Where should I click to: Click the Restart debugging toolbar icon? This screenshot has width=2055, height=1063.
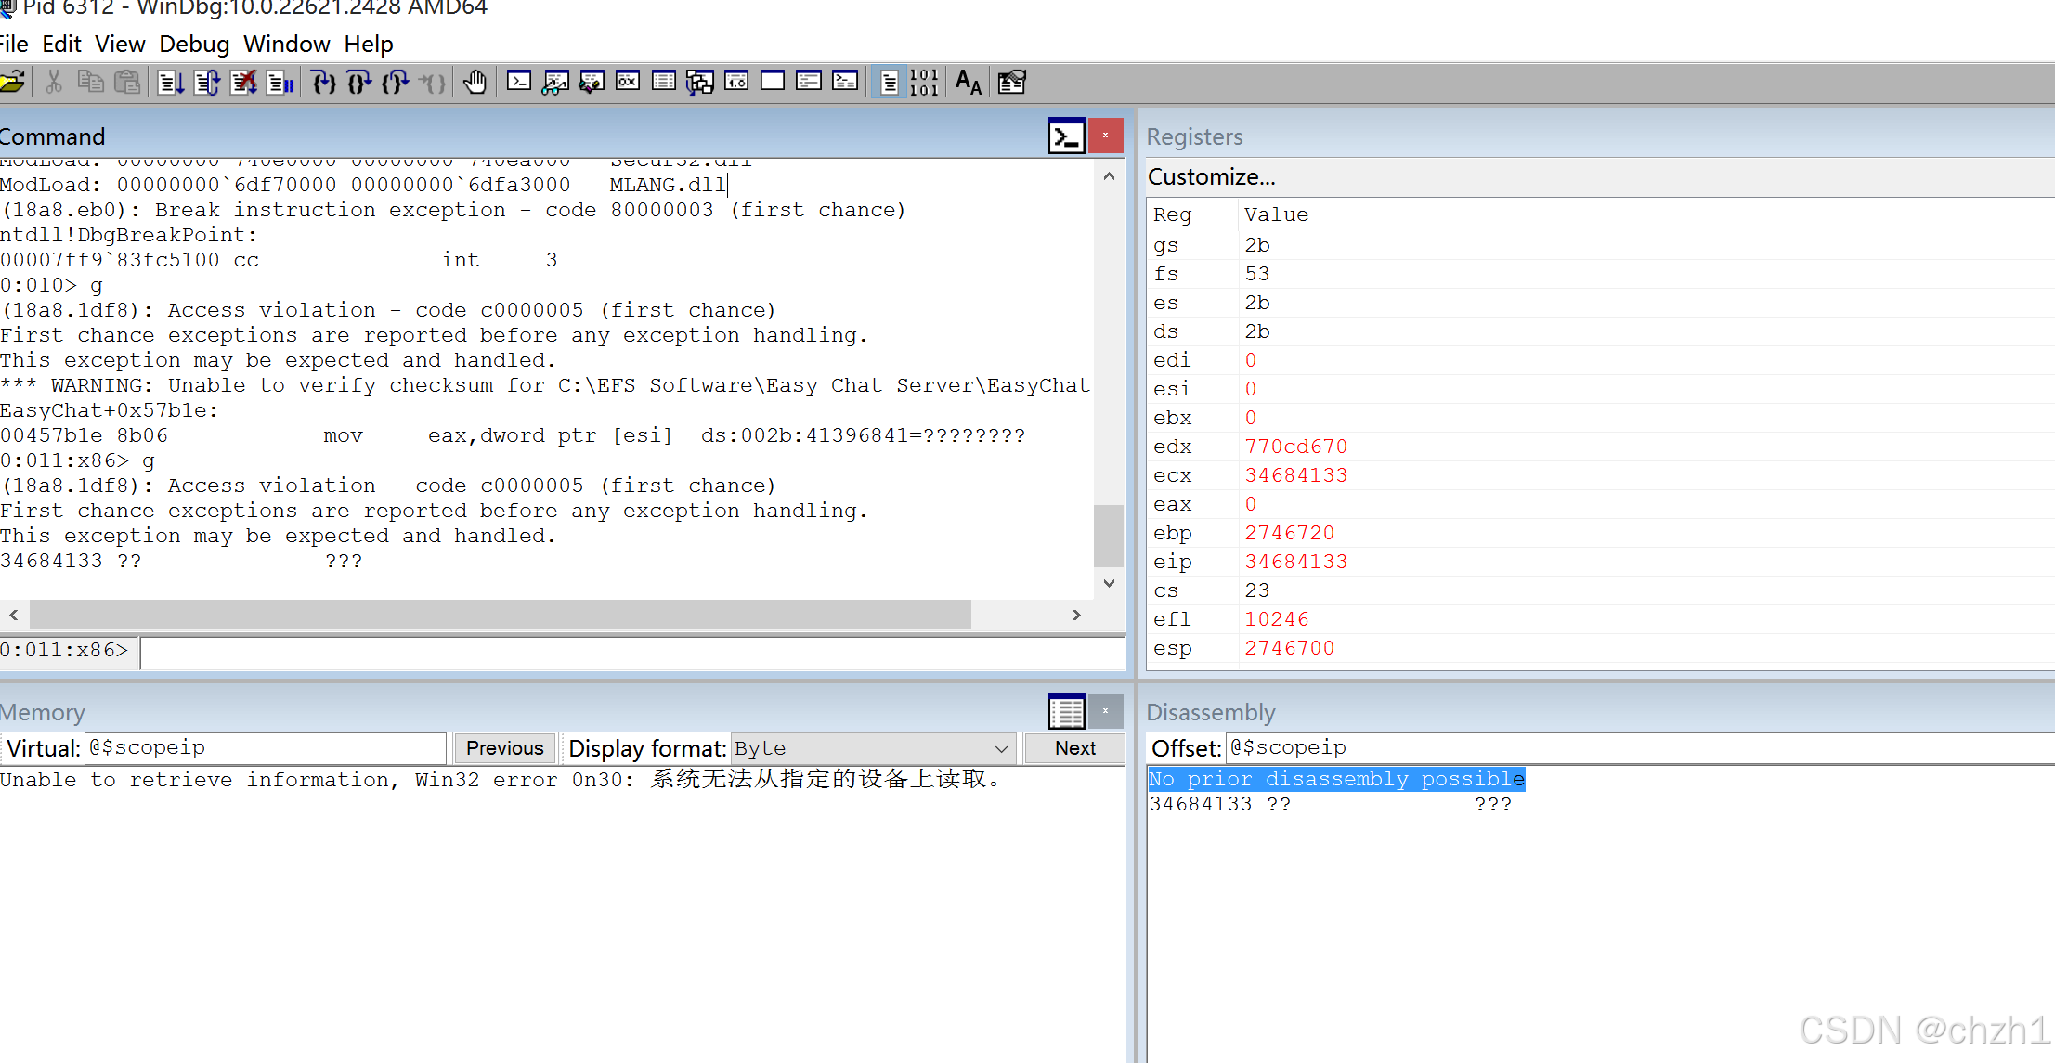[207, 83]
